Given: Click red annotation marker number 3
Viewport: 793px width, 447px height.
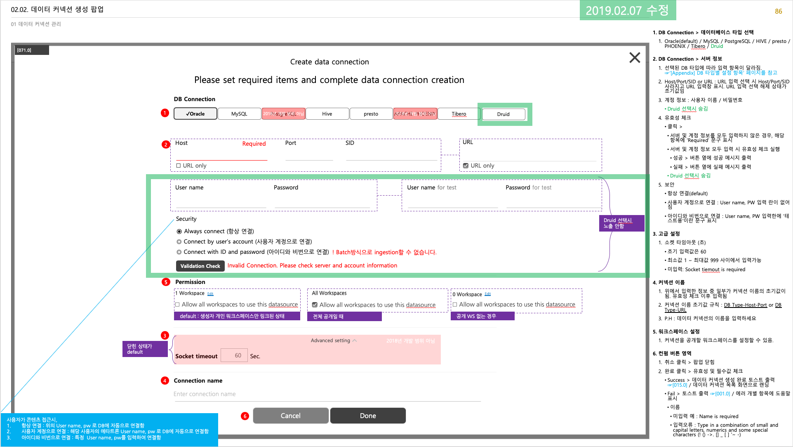Looking at the screenshot, I should pyautogui.click(x=165, y=336).
